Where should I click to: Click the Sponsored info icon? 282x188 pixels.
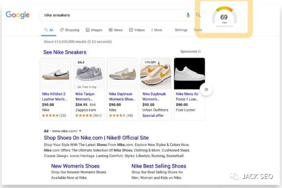coord(199,52)
